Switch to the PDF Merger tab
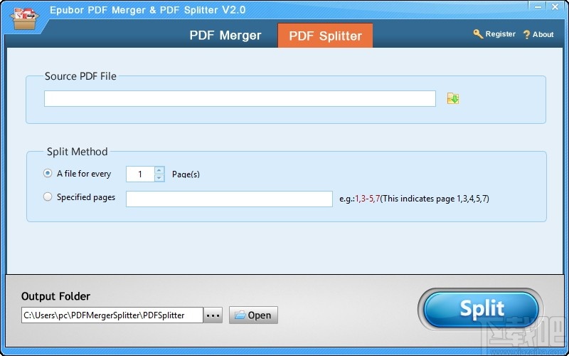Screen dimensions: 569x356 pyautogui.click(x=225, y=35)
